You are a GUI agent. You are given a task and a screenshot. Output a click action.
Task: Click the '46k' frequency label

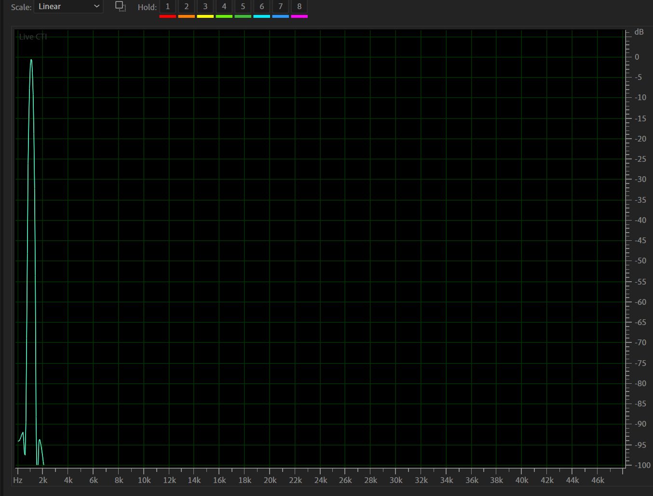(598, 480)
